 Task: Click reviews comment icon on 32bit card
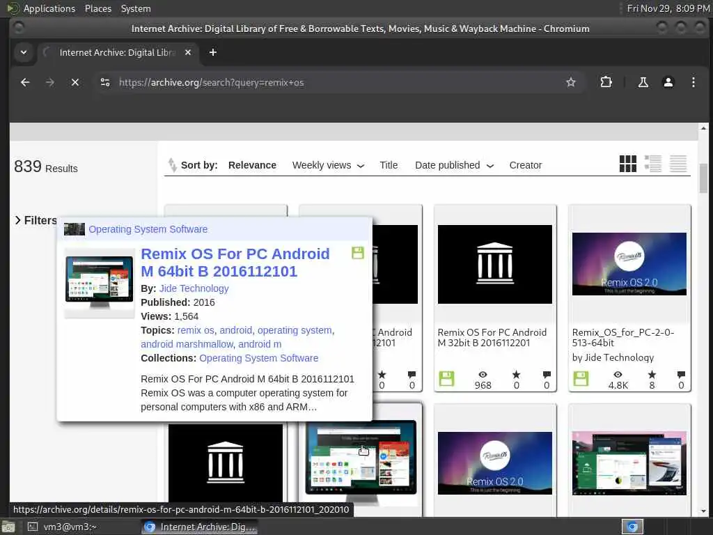pos(547,374)
